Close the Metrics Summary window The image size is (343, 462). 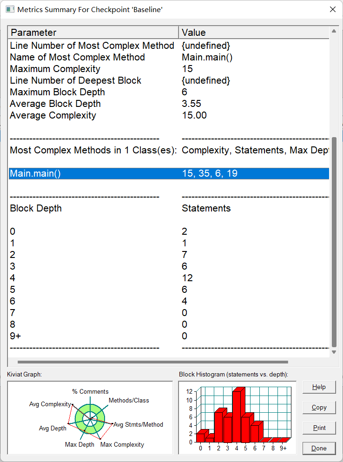[x=333, y=9]
